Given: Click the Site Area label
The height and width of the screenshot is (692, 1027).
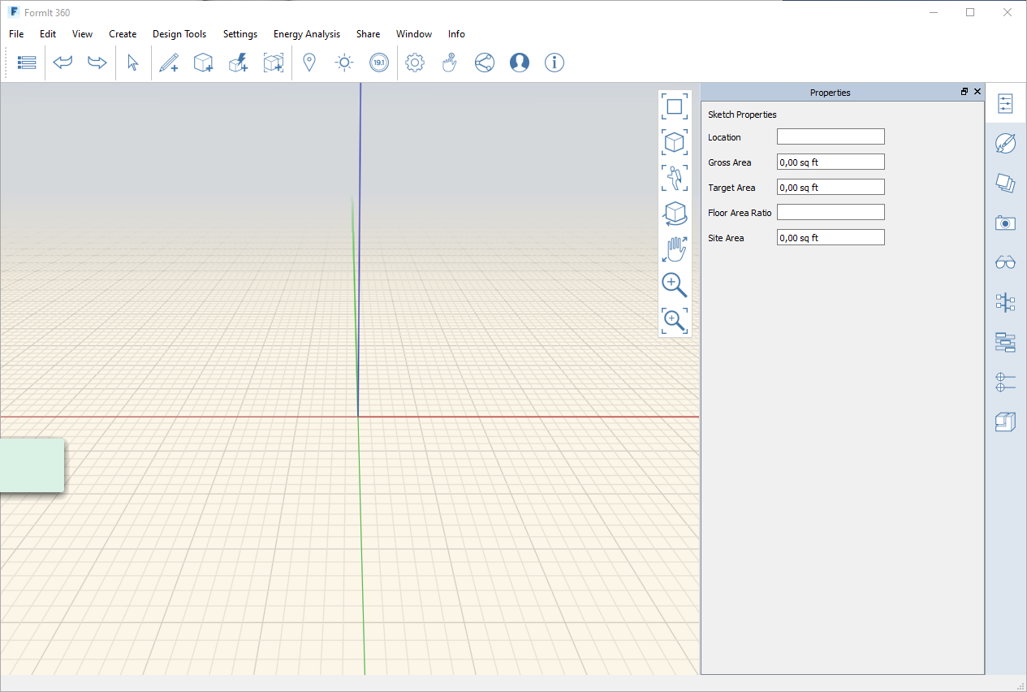Looking at the screenshot, I should pos(726,238).
